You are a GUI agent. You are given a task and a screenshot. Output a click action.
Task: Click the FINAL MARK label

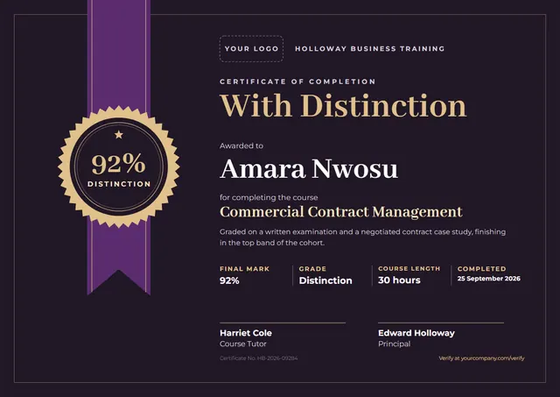(x=245, y=268)
